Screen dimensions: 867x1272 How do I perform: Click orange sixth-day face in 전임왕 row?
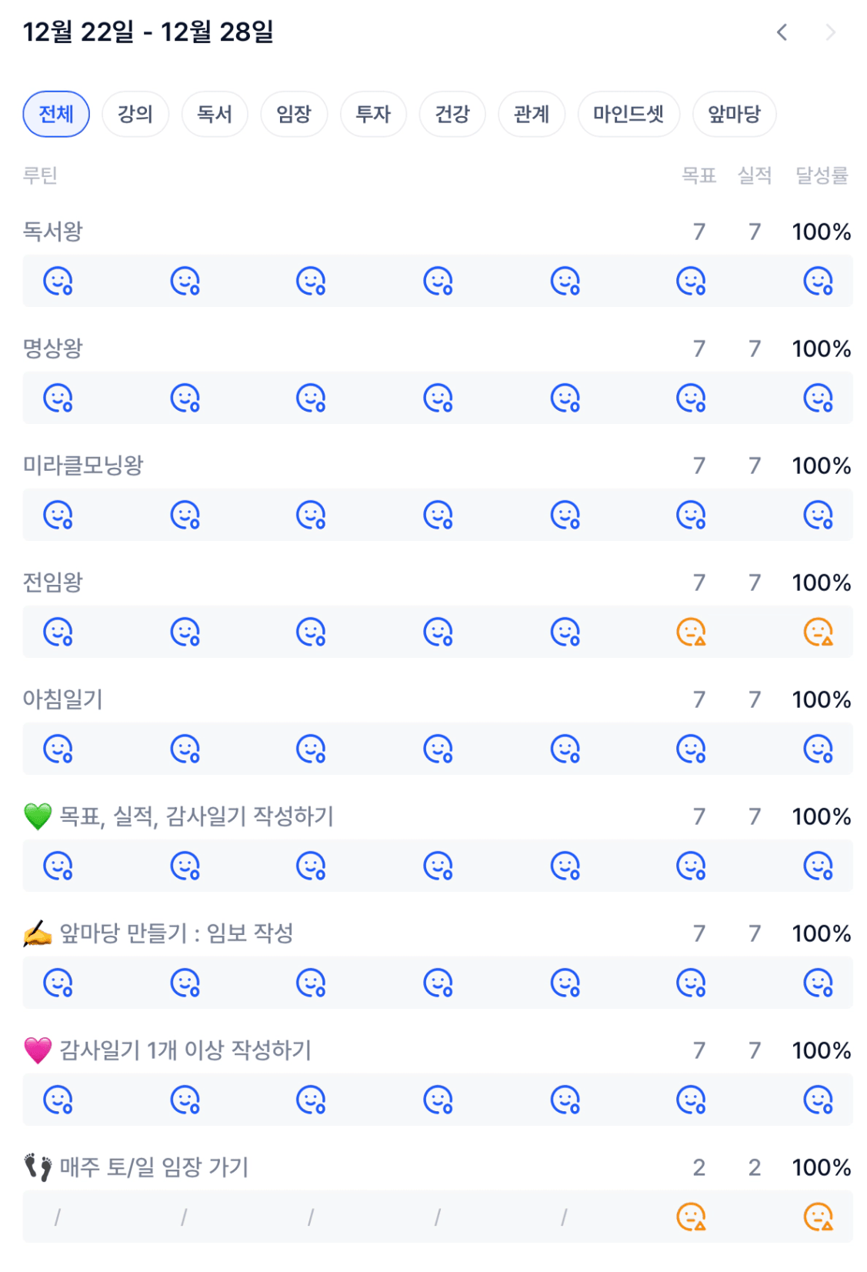tap(691, 632)
